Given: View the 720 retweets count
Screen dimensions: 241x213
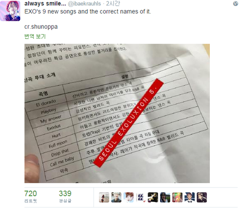Looking at the screenshot, I should (x=31, y=193).
